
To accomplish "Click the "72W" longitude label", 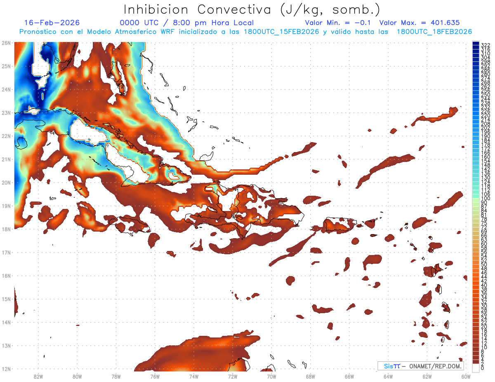I will click(x=233, y=376).
